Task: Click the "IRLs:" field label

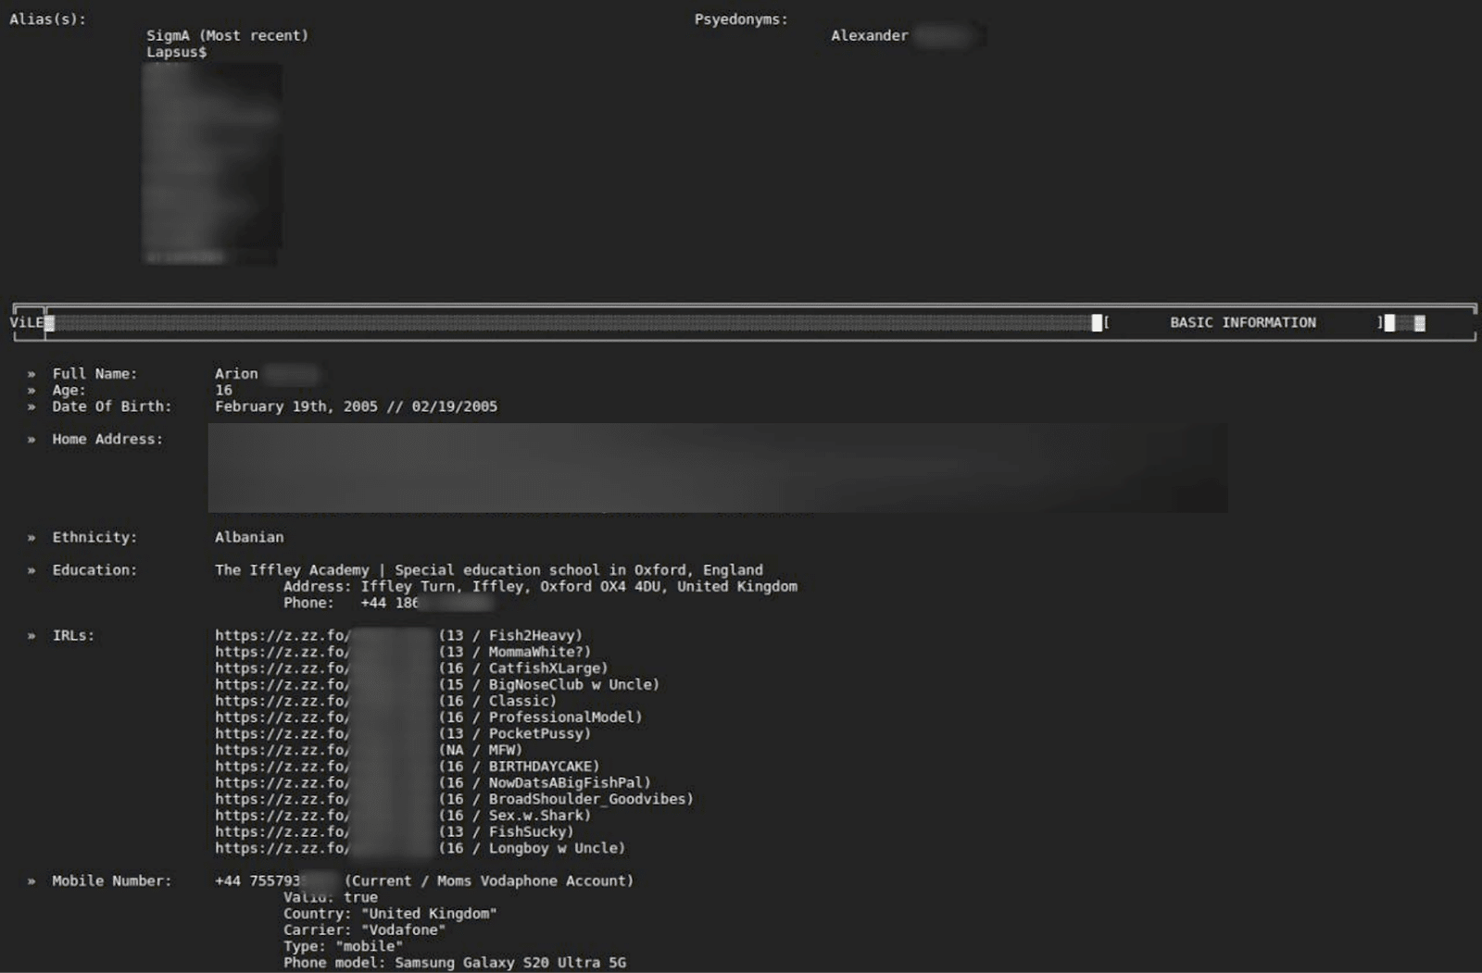Action: 73,636
